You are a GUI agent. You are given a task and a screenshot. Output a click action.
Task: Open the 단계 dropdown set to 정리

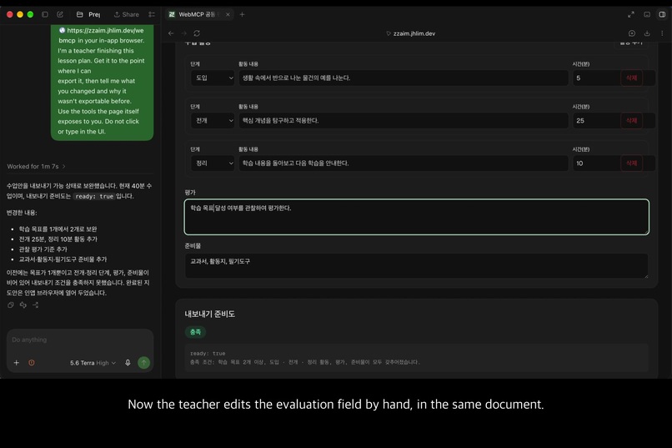pos(213,164)
